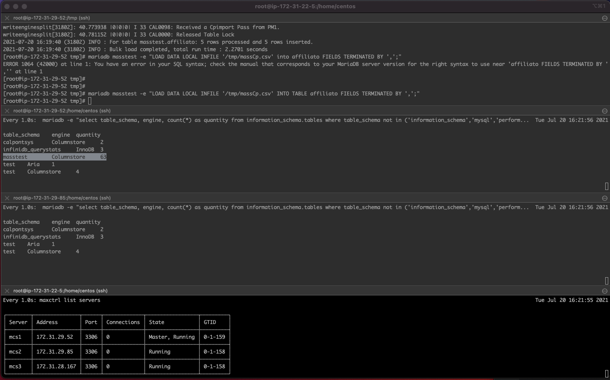Screen dimensions: 610x380
Task: Click the 'Master, Running' state cell
Action: 172,337
